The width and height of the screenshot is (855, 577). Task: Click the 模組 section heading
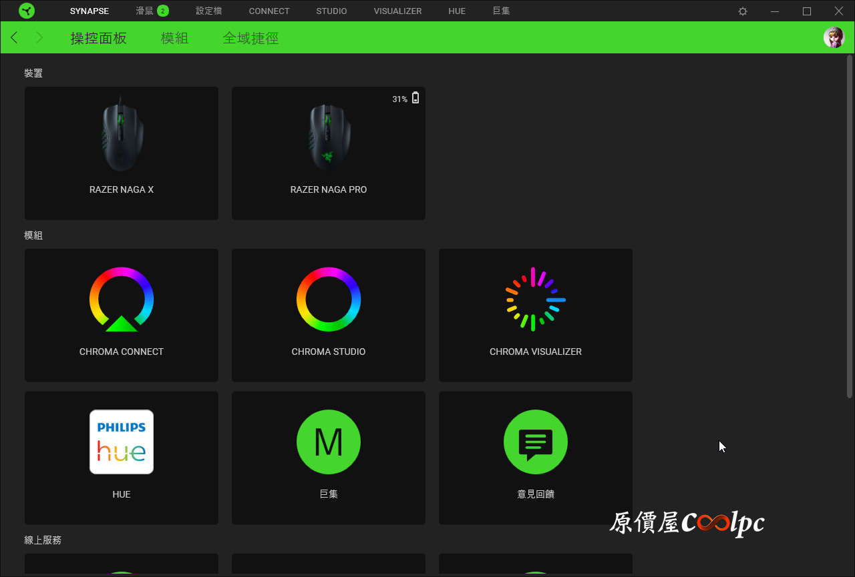33,235
